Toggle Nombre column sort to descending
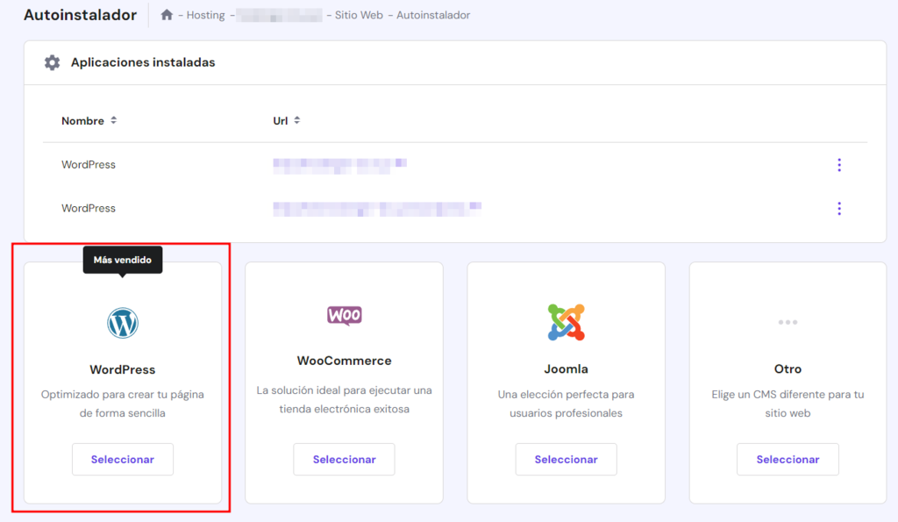This screenshot has height=522, width=898. (114, 121)
